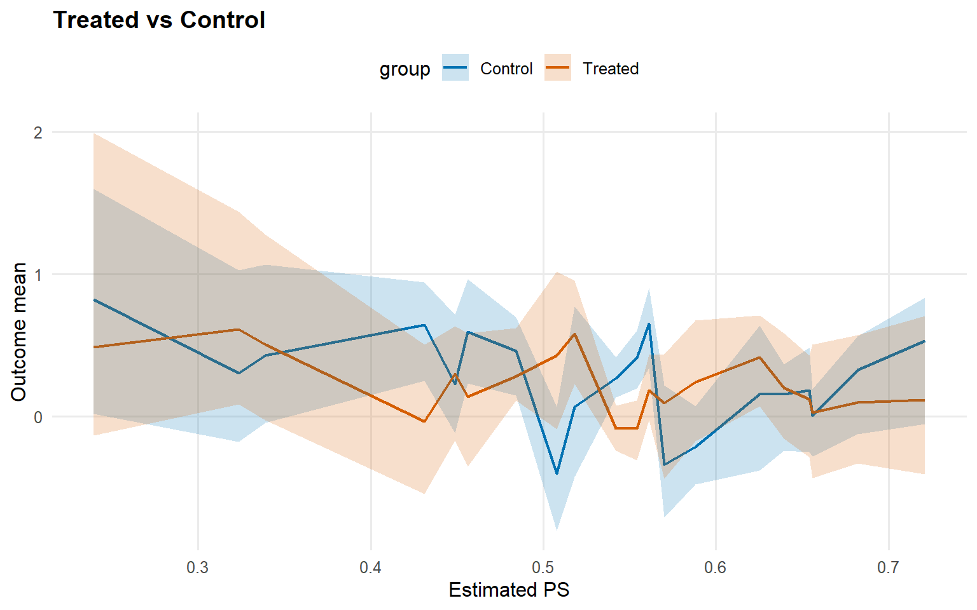Click the "Estimated PS" x-axis title
This screenshot has width=977, height=610.
point(509,590)
